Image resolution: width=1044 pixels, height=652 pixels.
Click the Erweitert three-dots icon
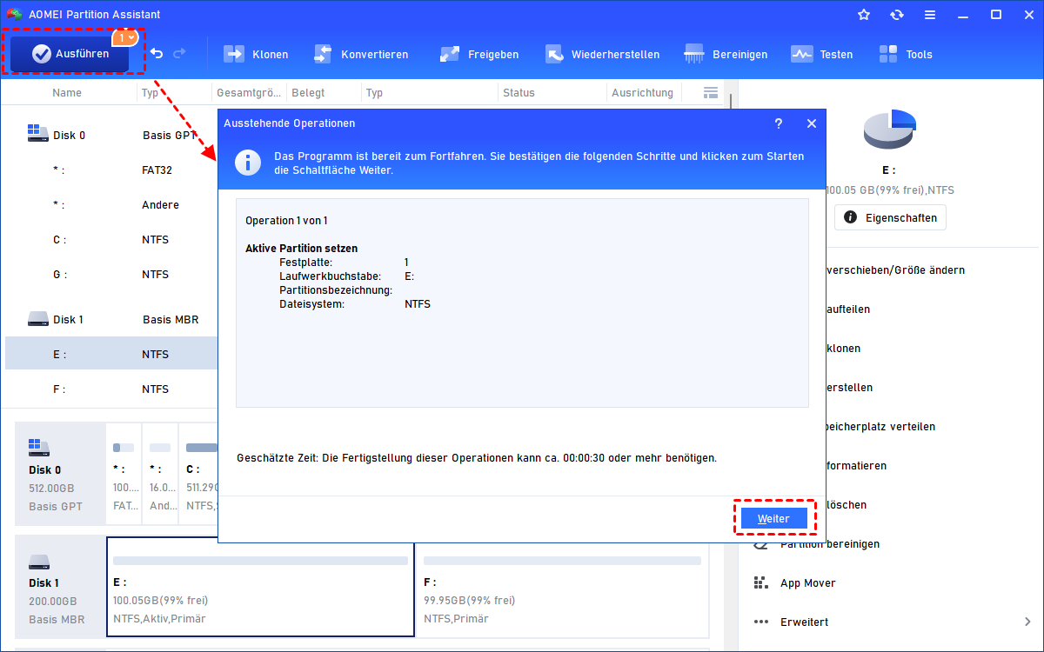[x=761, y=622]
